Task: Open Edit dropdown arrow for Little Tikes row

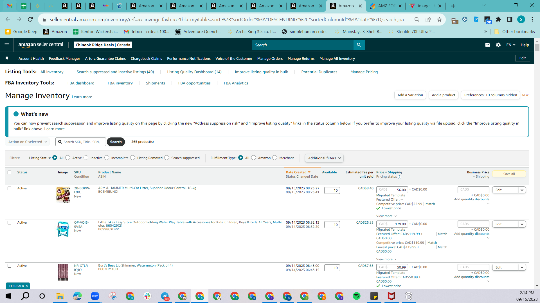Action: (522, 224)
